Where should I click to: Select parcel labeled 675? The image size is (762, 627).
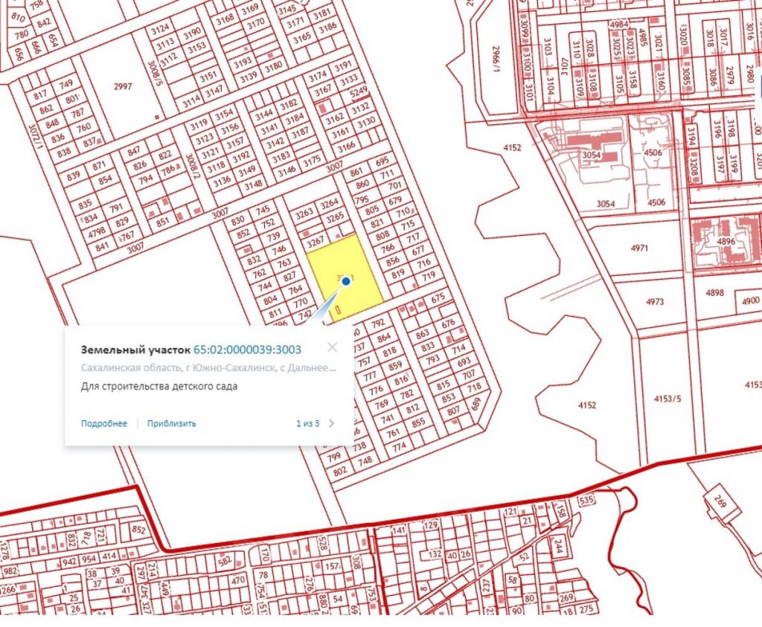pyautogui.click(x=438, y=298)
